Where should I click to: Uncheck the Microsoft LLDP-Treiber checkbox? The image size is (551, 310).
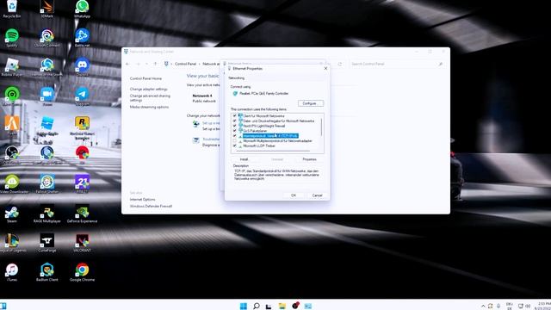tap(234, 146)
